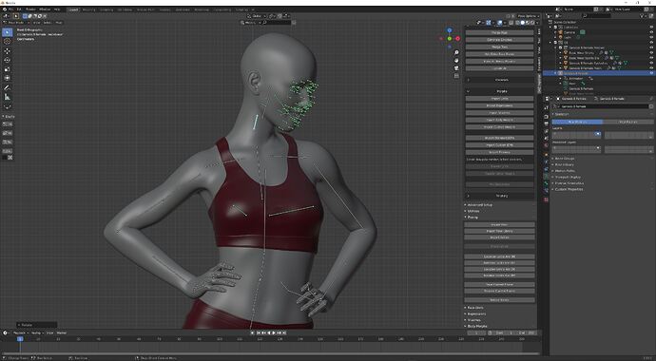Expand the Advanced Setup panel
This screenshot has width=656, height=361.
pos(479,205)
